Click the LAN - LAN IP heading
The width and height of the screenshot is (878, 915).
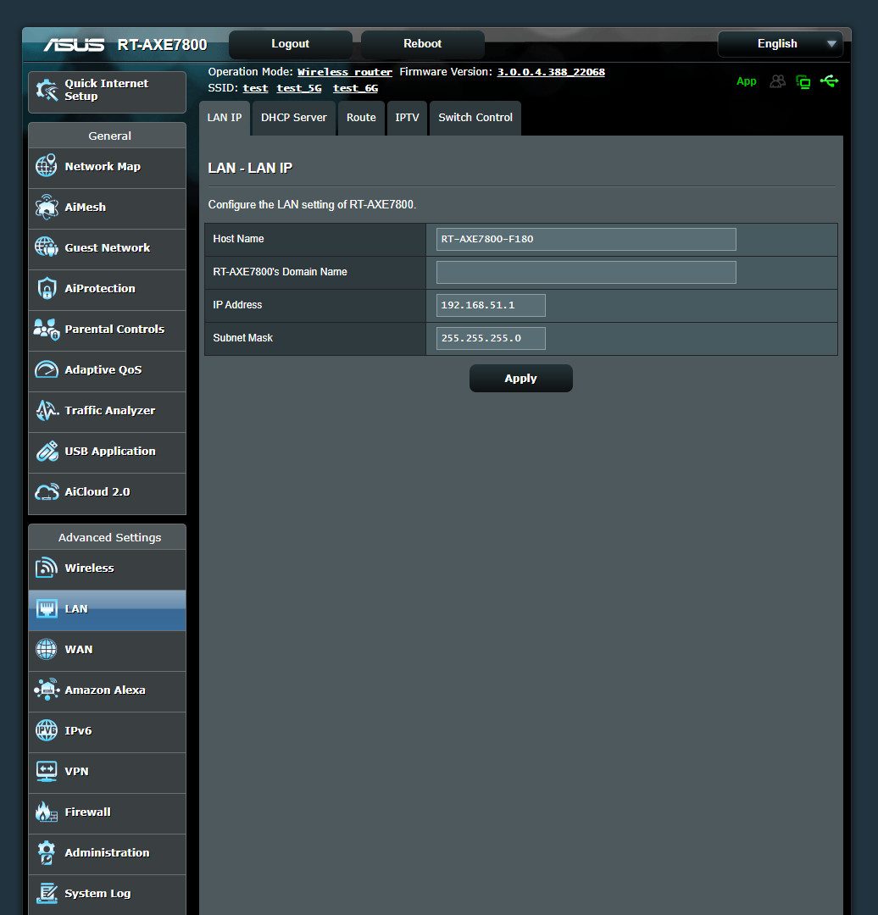(x=250, y=168)
